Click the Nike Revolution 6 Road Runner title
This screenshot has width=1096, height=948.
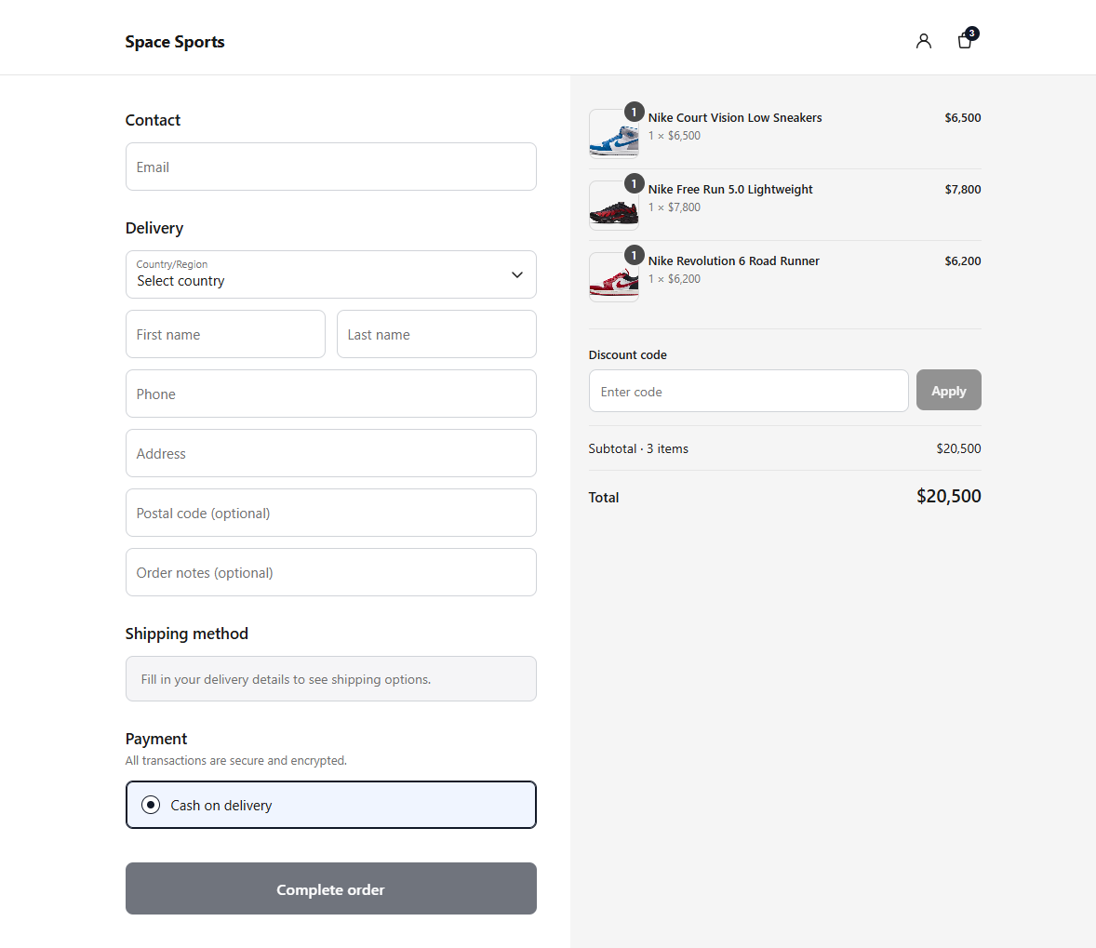click(x=733, y=260)
